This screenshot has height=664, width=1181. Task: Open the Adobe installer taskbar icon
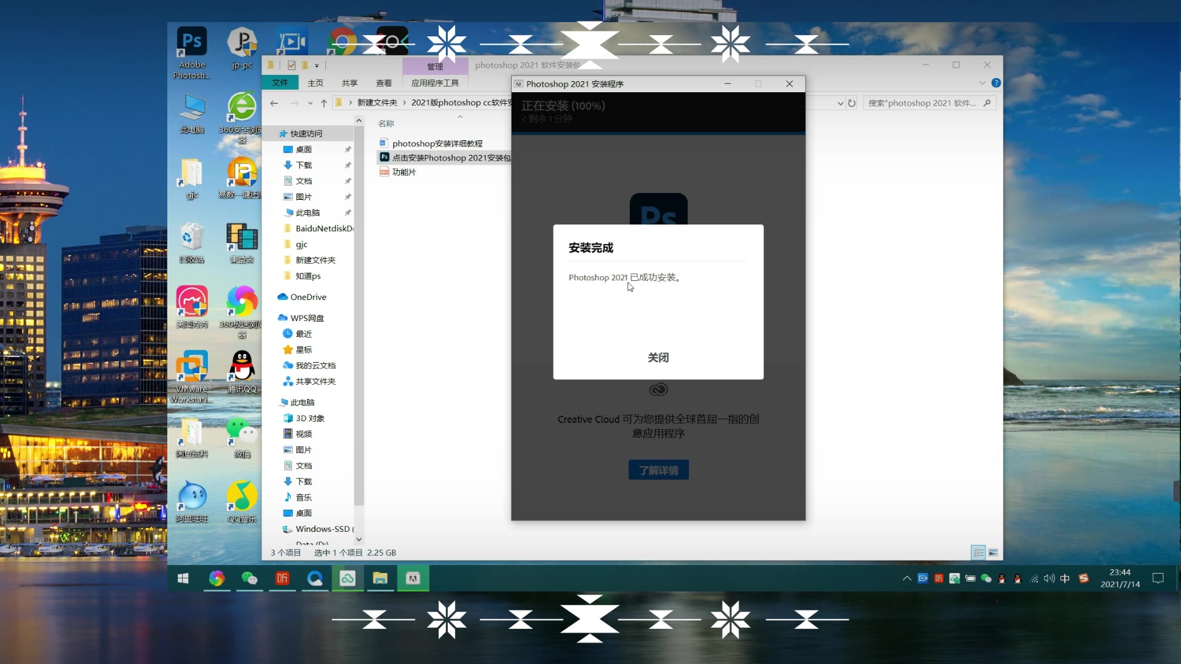pyautogui.click(x=413, y=579)
